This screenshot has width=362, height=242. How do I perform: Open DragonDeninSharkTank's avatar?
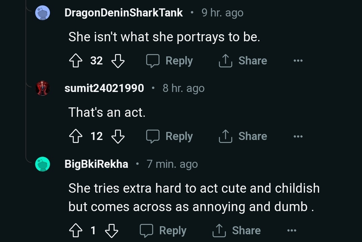[x=43, y=13]
